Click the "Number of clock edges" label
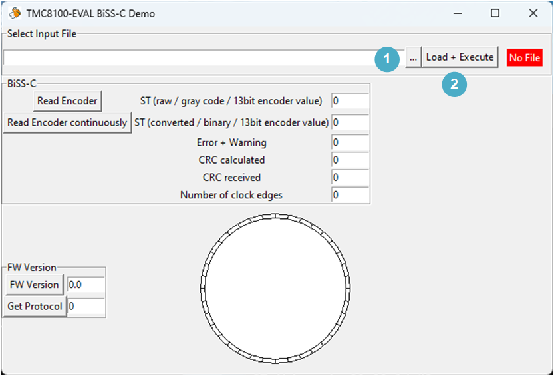 tap(231, 195)
